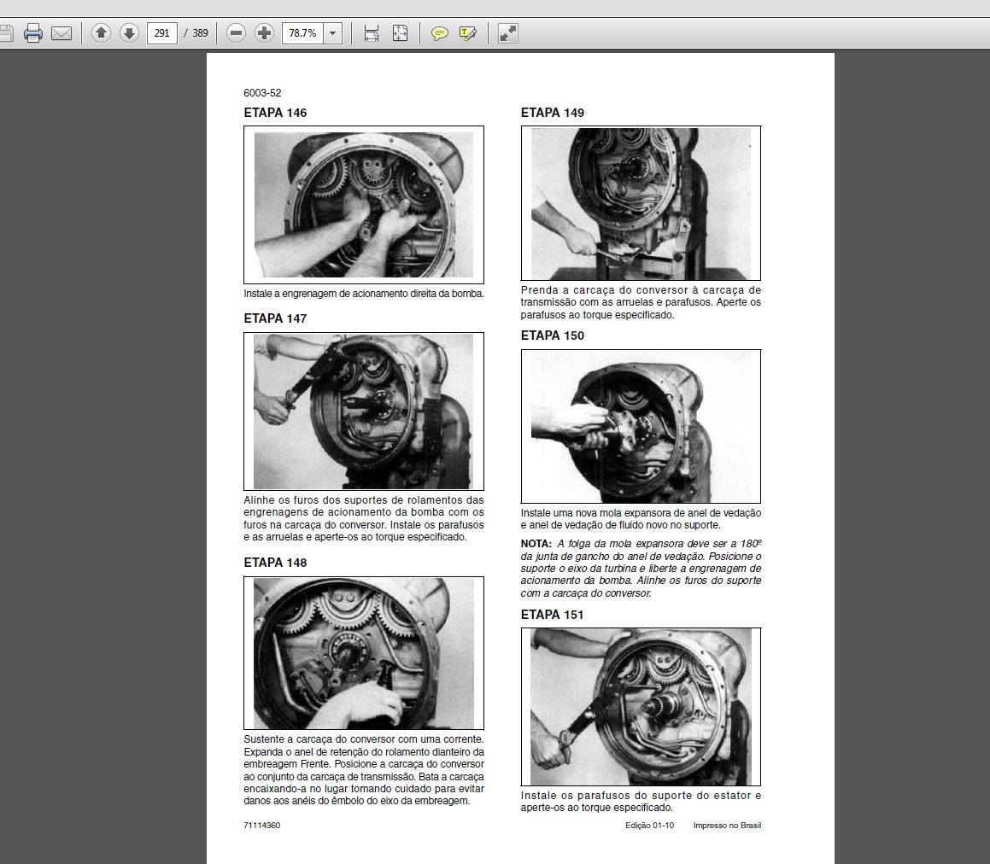Toggle the read mode expand icon

[x=508, y=32]
